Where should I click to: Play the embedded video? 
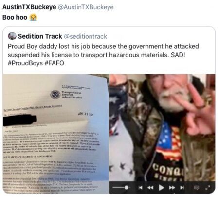click(161, 188)
